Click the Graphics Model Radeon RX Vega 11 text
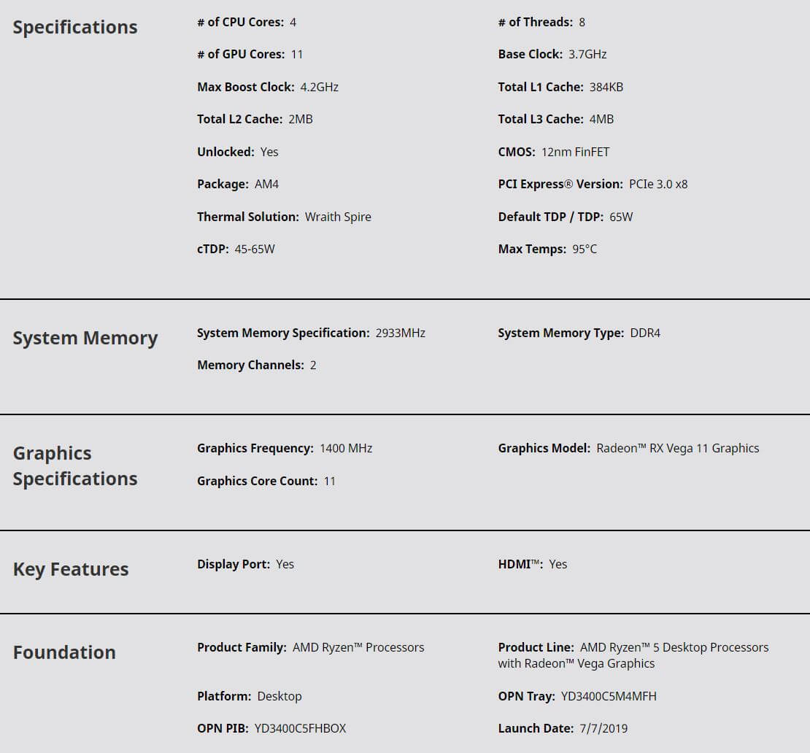This screenshot has width=810, height=753. (x=677, y=448)
